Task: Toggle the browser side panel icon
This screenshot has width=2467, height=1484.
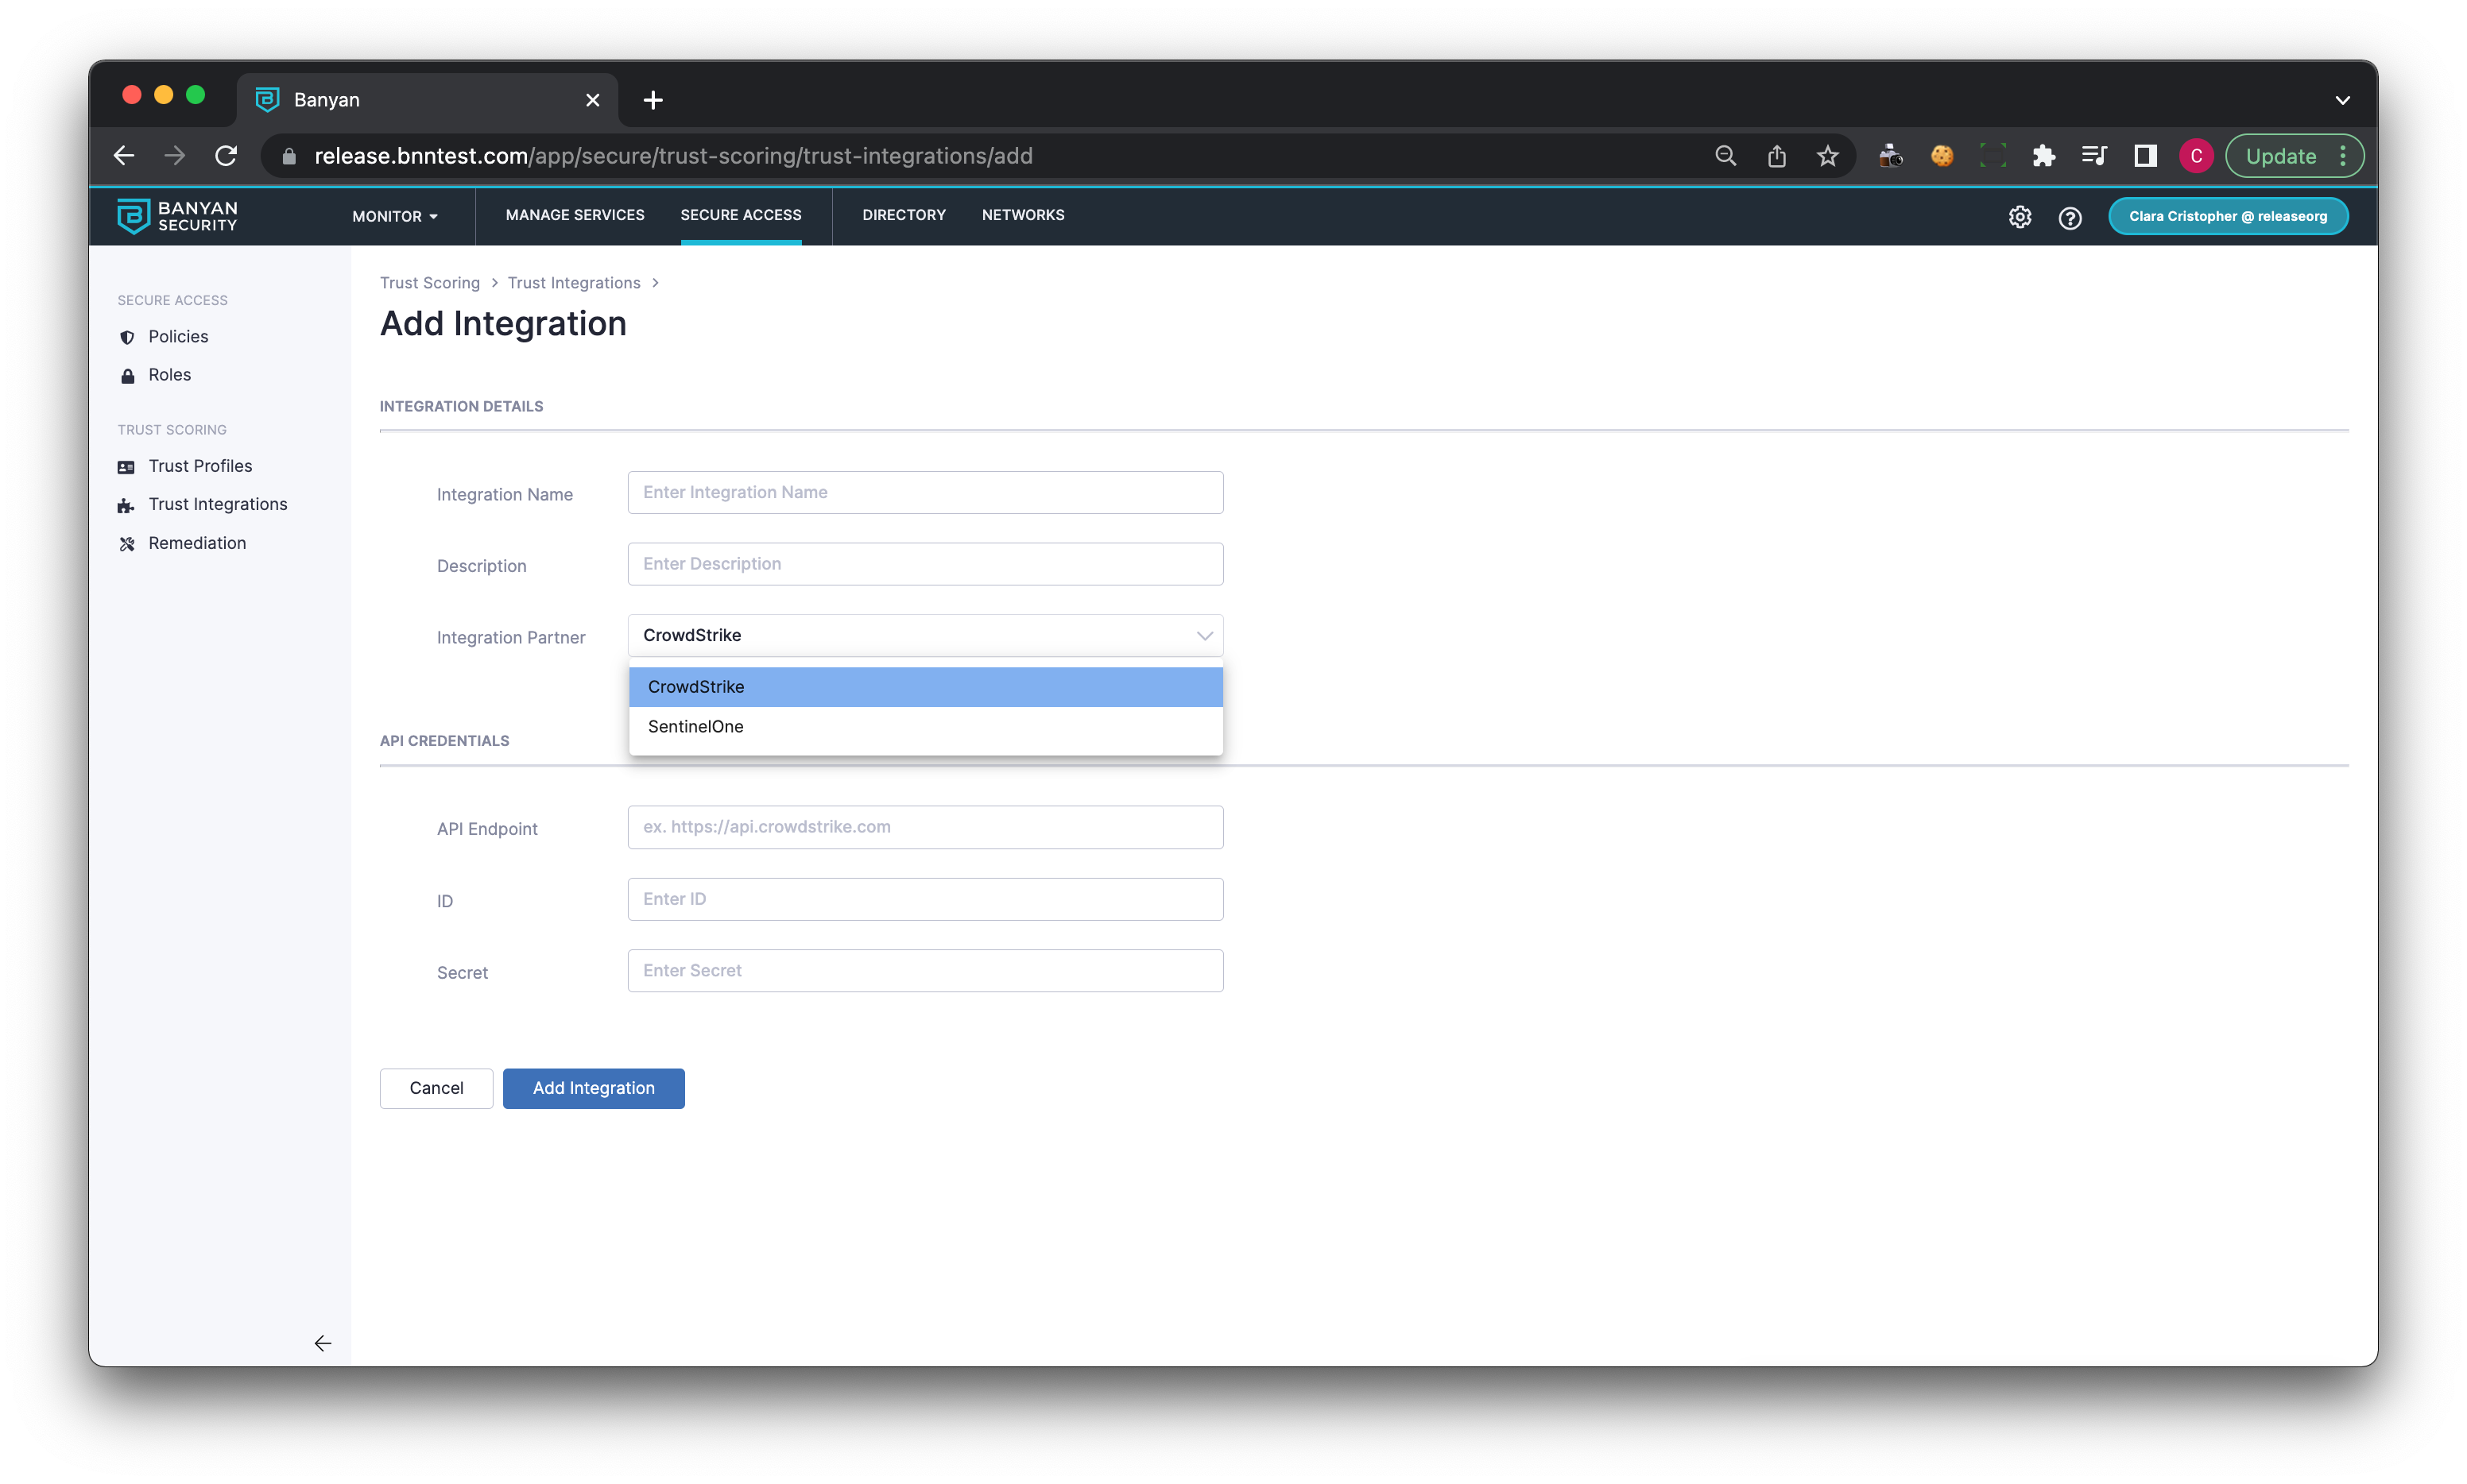Action: pos(2145,156)
